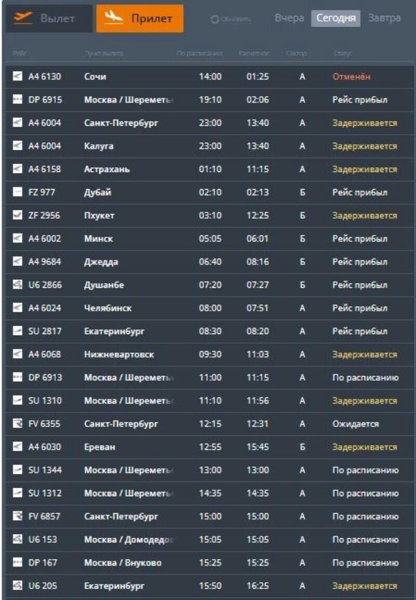Select the airline logo beside flight FZ 977 Дубай
Screen dimensions: 416x600
[18, 191]
